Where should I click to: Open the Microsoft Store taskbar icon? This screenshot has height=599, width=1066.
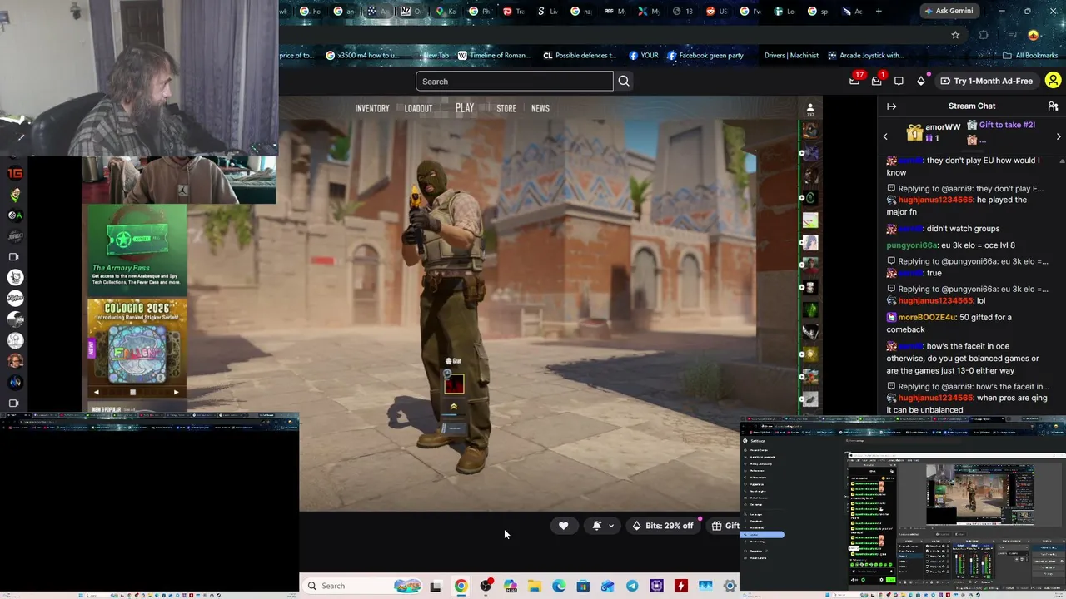[x=583, y=586]
